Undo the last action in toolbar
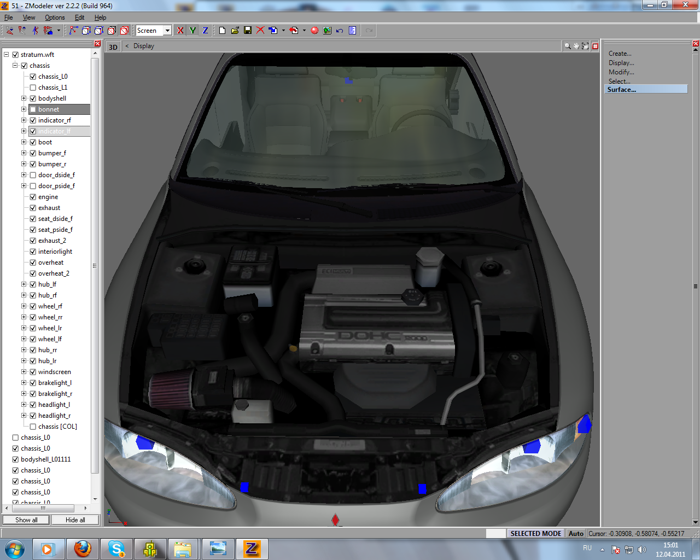The image size is (700, 560). pyautogui.click(x=340, y=31)
